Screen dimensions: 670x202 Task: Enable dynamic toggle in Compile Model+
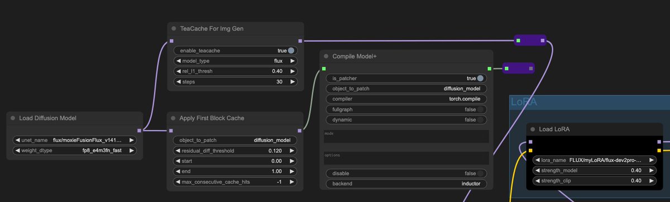480,120
